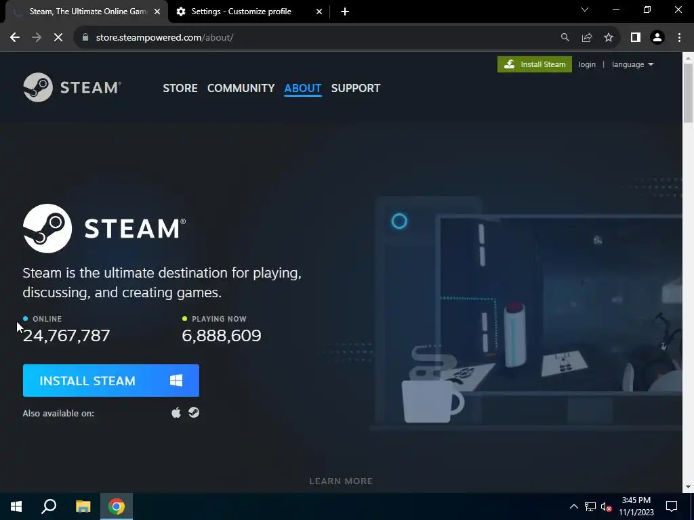
Task: Click the taskbar clock showing 3:45 PM
Action: pyautogui.click(x=636, y=506)
